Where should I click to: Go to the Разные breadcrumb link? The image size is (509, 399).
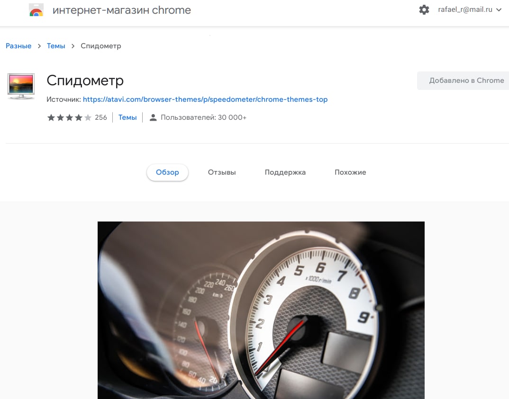click(x=18, y=46)
